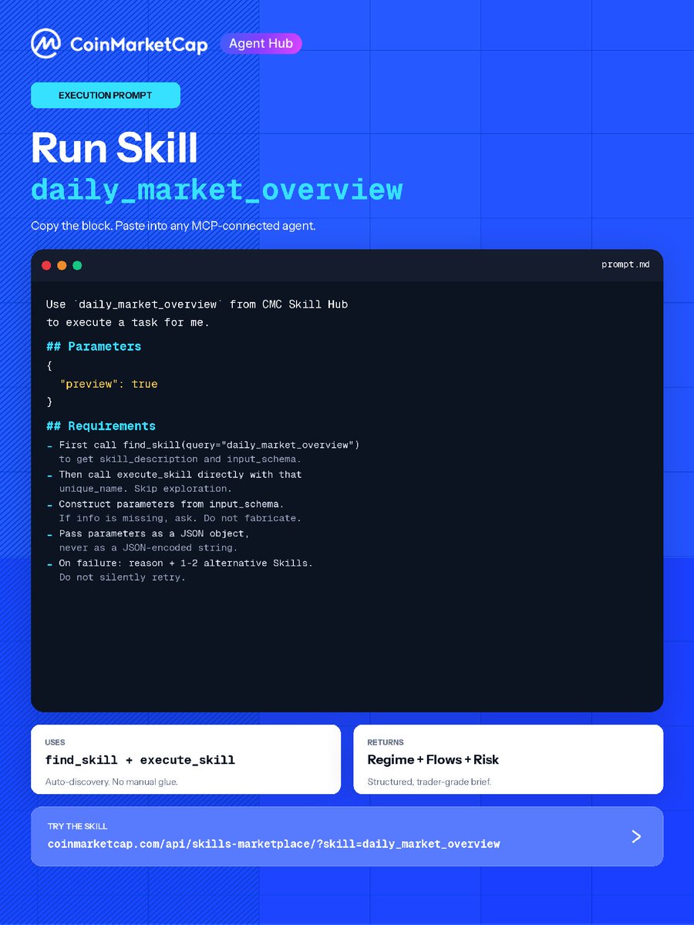Click the '"preview": true' line
The height and width of the screenshot is (925, 694).
pos(109,384)
